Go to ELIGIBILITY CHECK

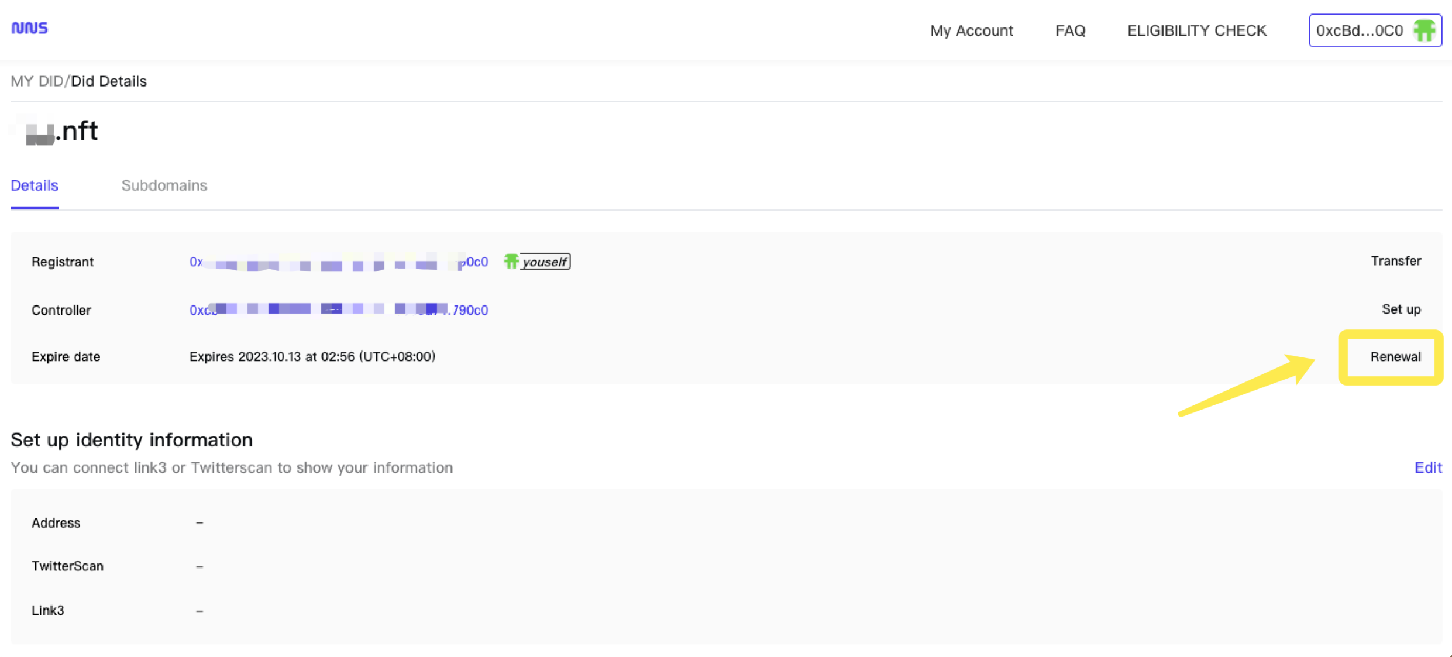(x=1196, y=30)
